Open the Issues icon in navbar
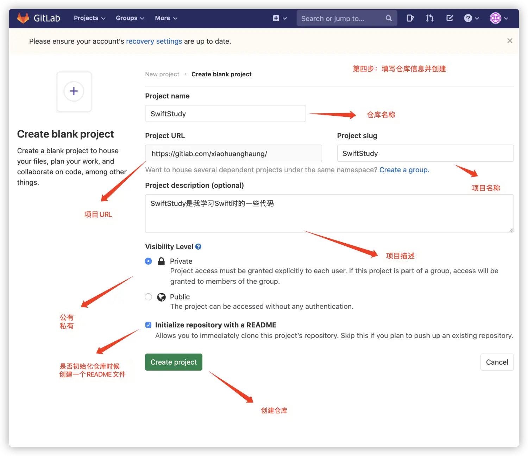The width and height of the screenshot is (528, 456). [410, 18]
